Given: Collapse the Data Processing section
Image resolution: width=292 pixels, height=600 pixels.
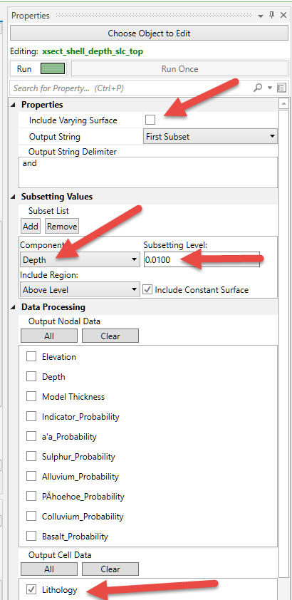Looking at the screenshot, I should tap(14, 307).
